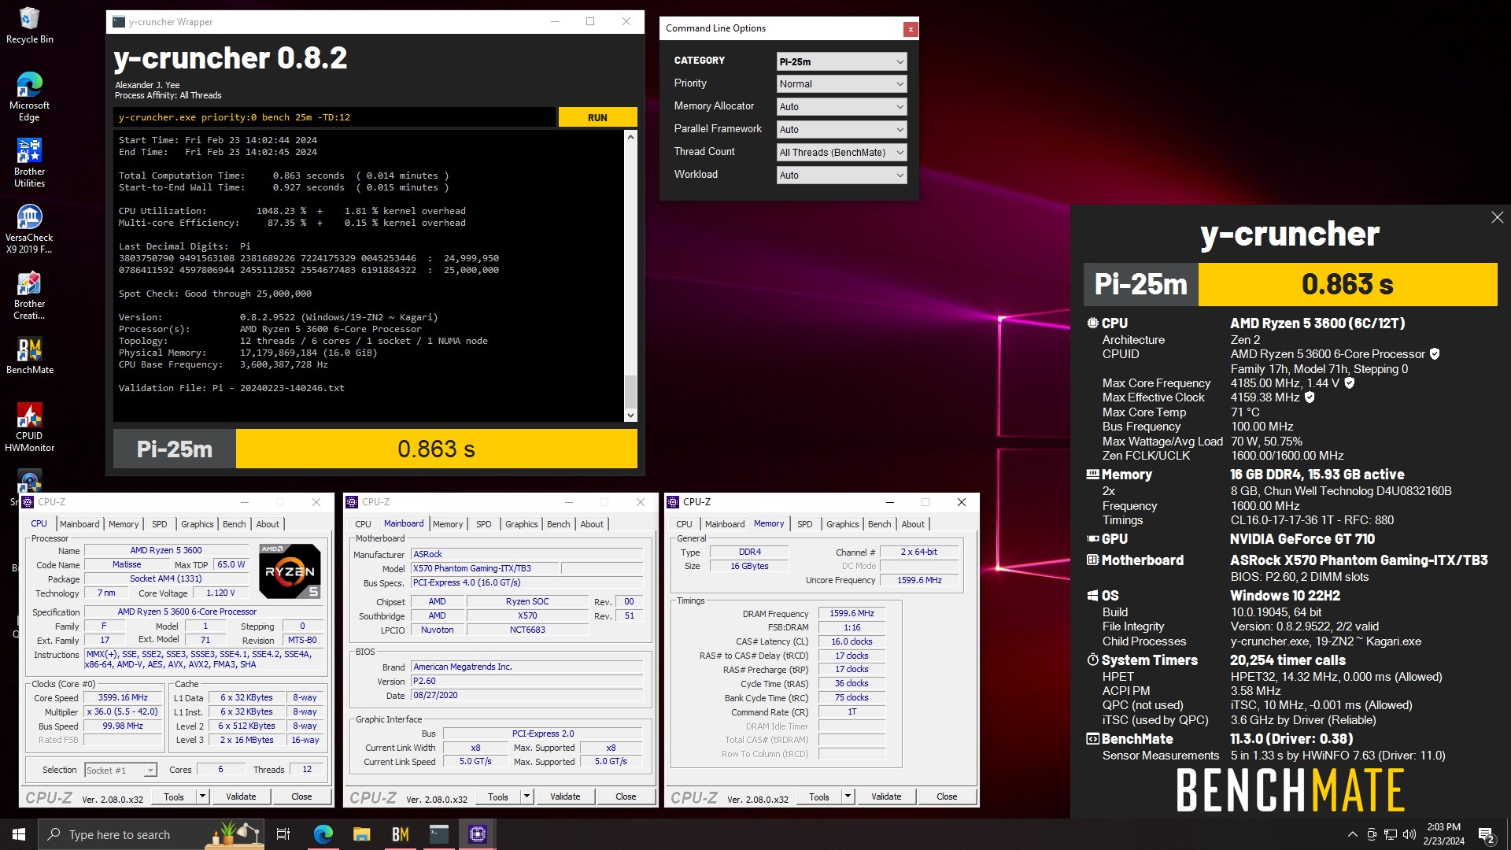This screenshot has width=1511, height=850.
Task: Click the network tray icon
Action: point(1390,834)
